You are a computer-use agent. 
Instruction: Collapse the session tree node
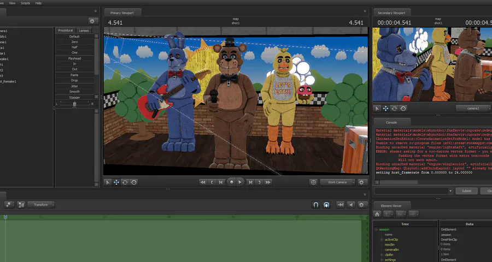pos(376,229)
